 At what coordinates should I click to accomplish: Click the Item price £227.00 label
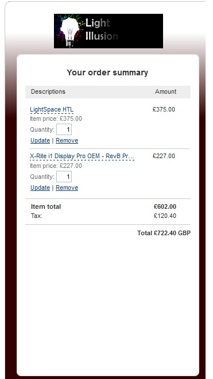pos(56,166)
